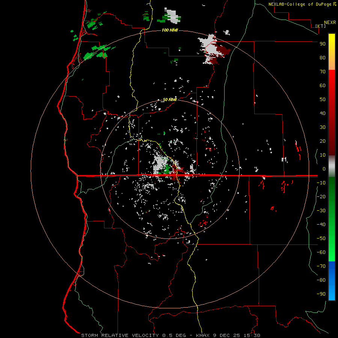Viewport: 338px width, 338px height.
Task: Select the 80 value on velocity scale
Action: coord(323,58)
